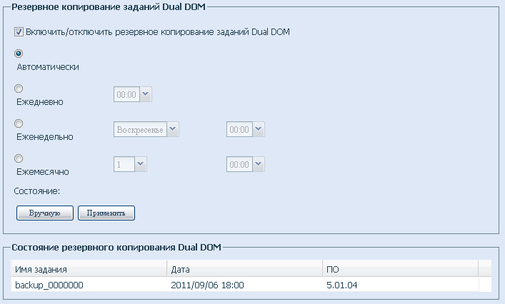505x304 pixels.
Task: Select the Еженедельно radio option
Action: tap(19, 123)
